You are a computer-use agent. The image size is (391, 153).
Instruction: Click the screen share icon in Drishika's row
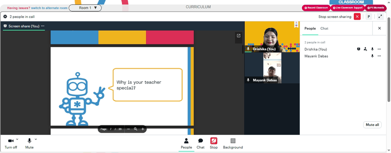click(359, 49)
